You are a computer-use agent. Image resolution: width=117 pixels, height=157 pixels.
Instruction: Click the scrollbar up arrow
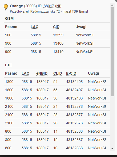click(112, 5)
